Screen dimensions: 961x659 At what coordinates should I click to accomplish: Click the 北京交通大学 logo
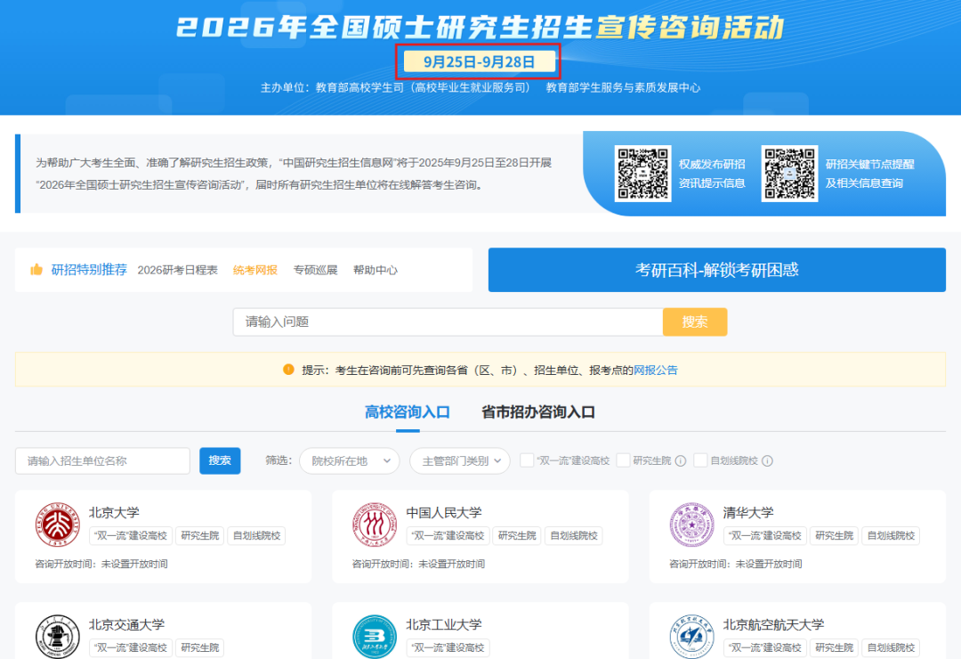coord(58,637)
